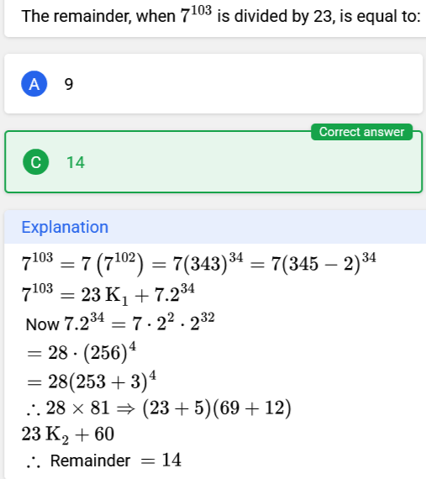Click the step = 28(253 + 3)^4
The width and height of the screenshot is (426, 479).
coord(92,381)
